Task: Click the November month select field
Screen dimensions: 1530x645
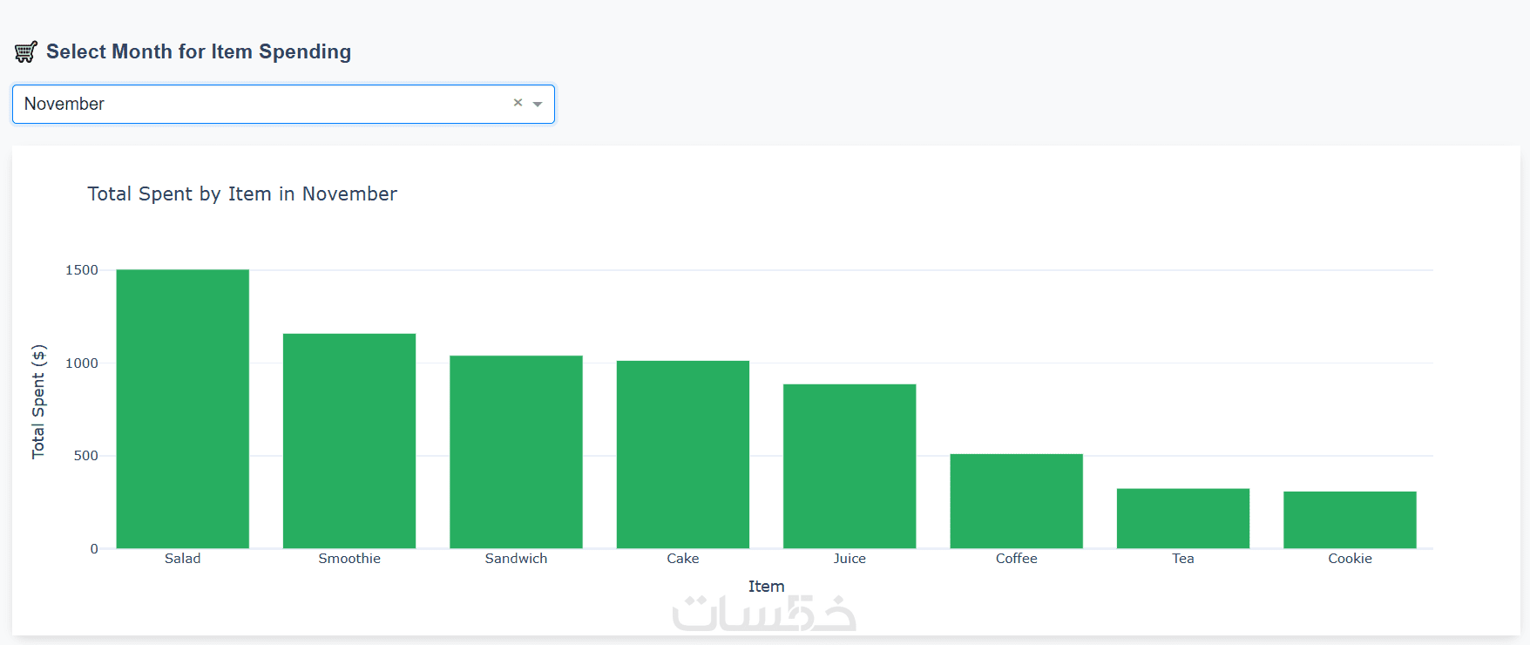Action: [x=261, y=105]
